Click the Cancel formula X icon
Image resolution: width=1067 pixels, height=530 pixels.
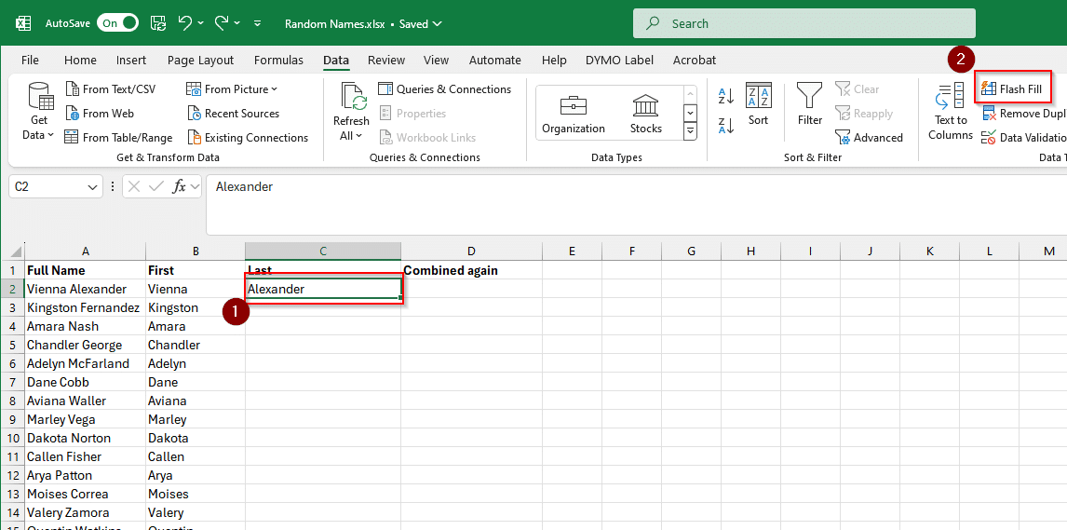pos(135,186)
